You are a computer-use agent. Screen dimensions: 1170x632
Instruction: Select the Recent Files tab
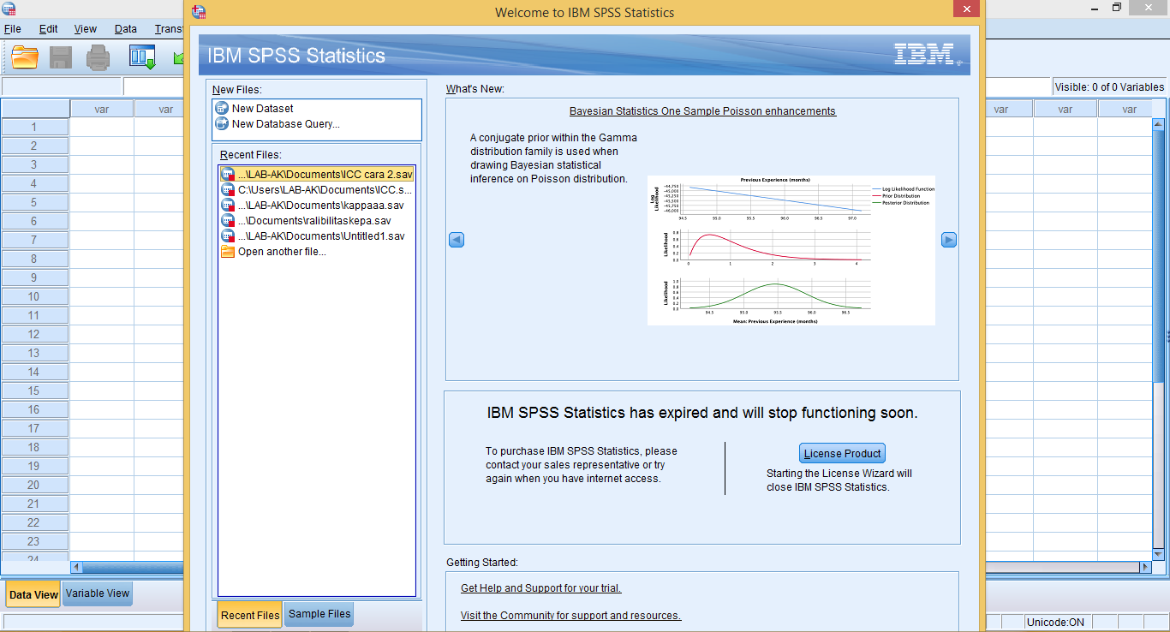click(250, 615)
